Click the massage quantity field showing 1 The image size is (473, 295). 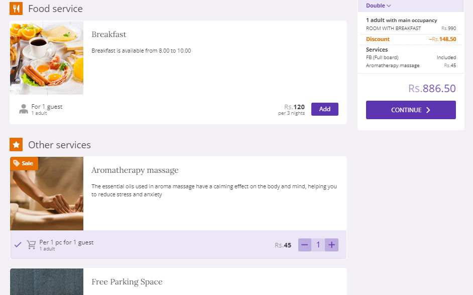coord(318,245)
